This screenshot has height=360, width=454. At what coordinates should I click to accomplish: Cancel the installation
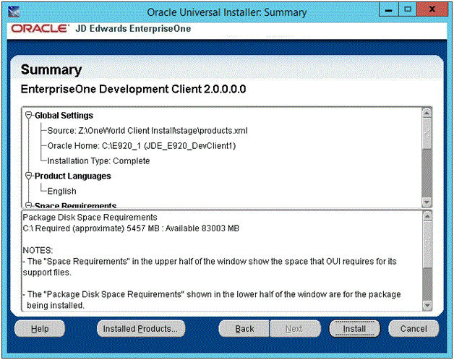(x=414, y=329)
